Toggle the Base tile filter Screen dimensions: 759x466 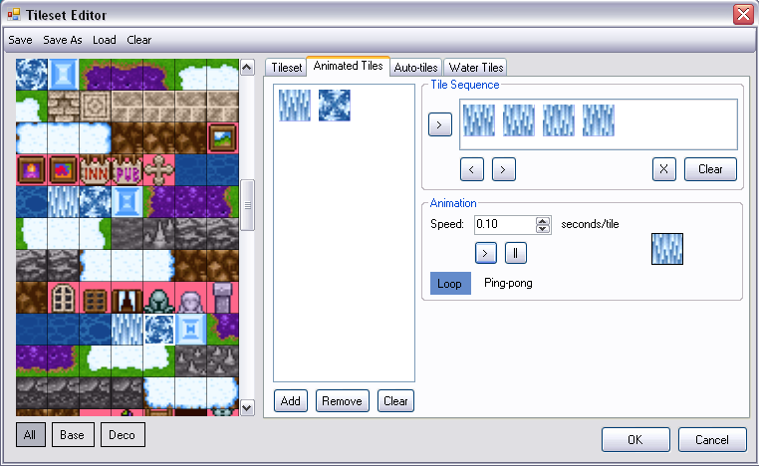coord(72,435)
